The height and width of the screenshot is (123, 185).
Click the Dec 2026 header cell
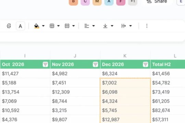click(x=125, y=64)
